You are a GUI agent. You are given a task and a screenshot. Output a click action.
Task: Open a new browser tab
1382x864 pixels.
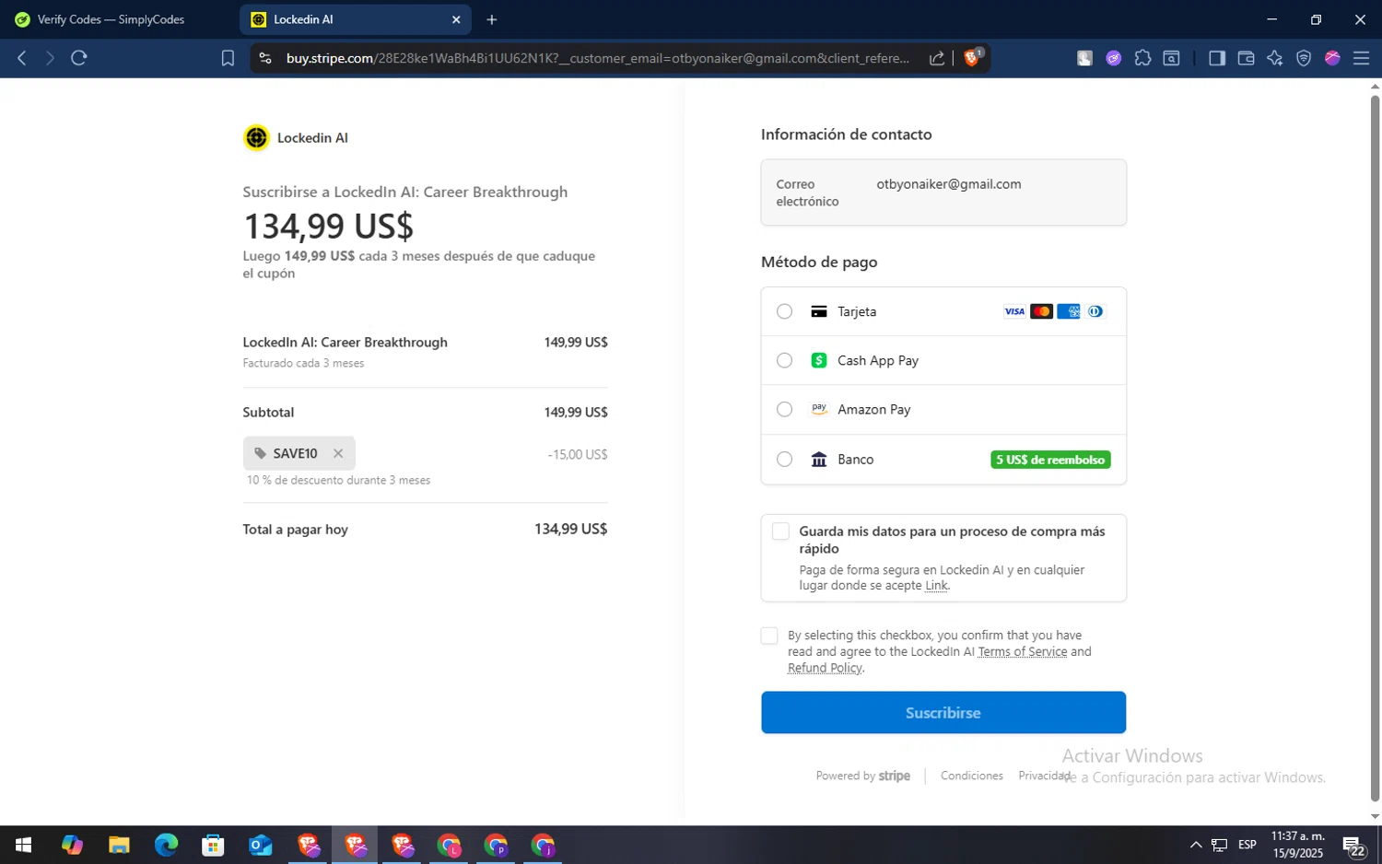(492, 19)
